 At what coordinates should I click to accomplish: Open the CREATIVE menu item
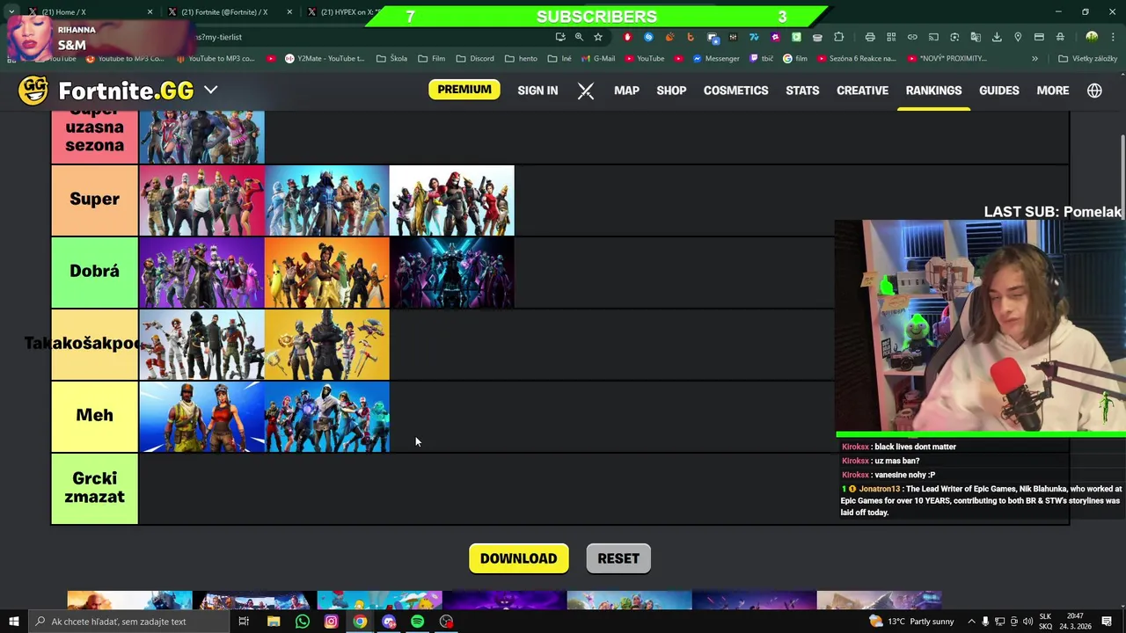point(862,91)
